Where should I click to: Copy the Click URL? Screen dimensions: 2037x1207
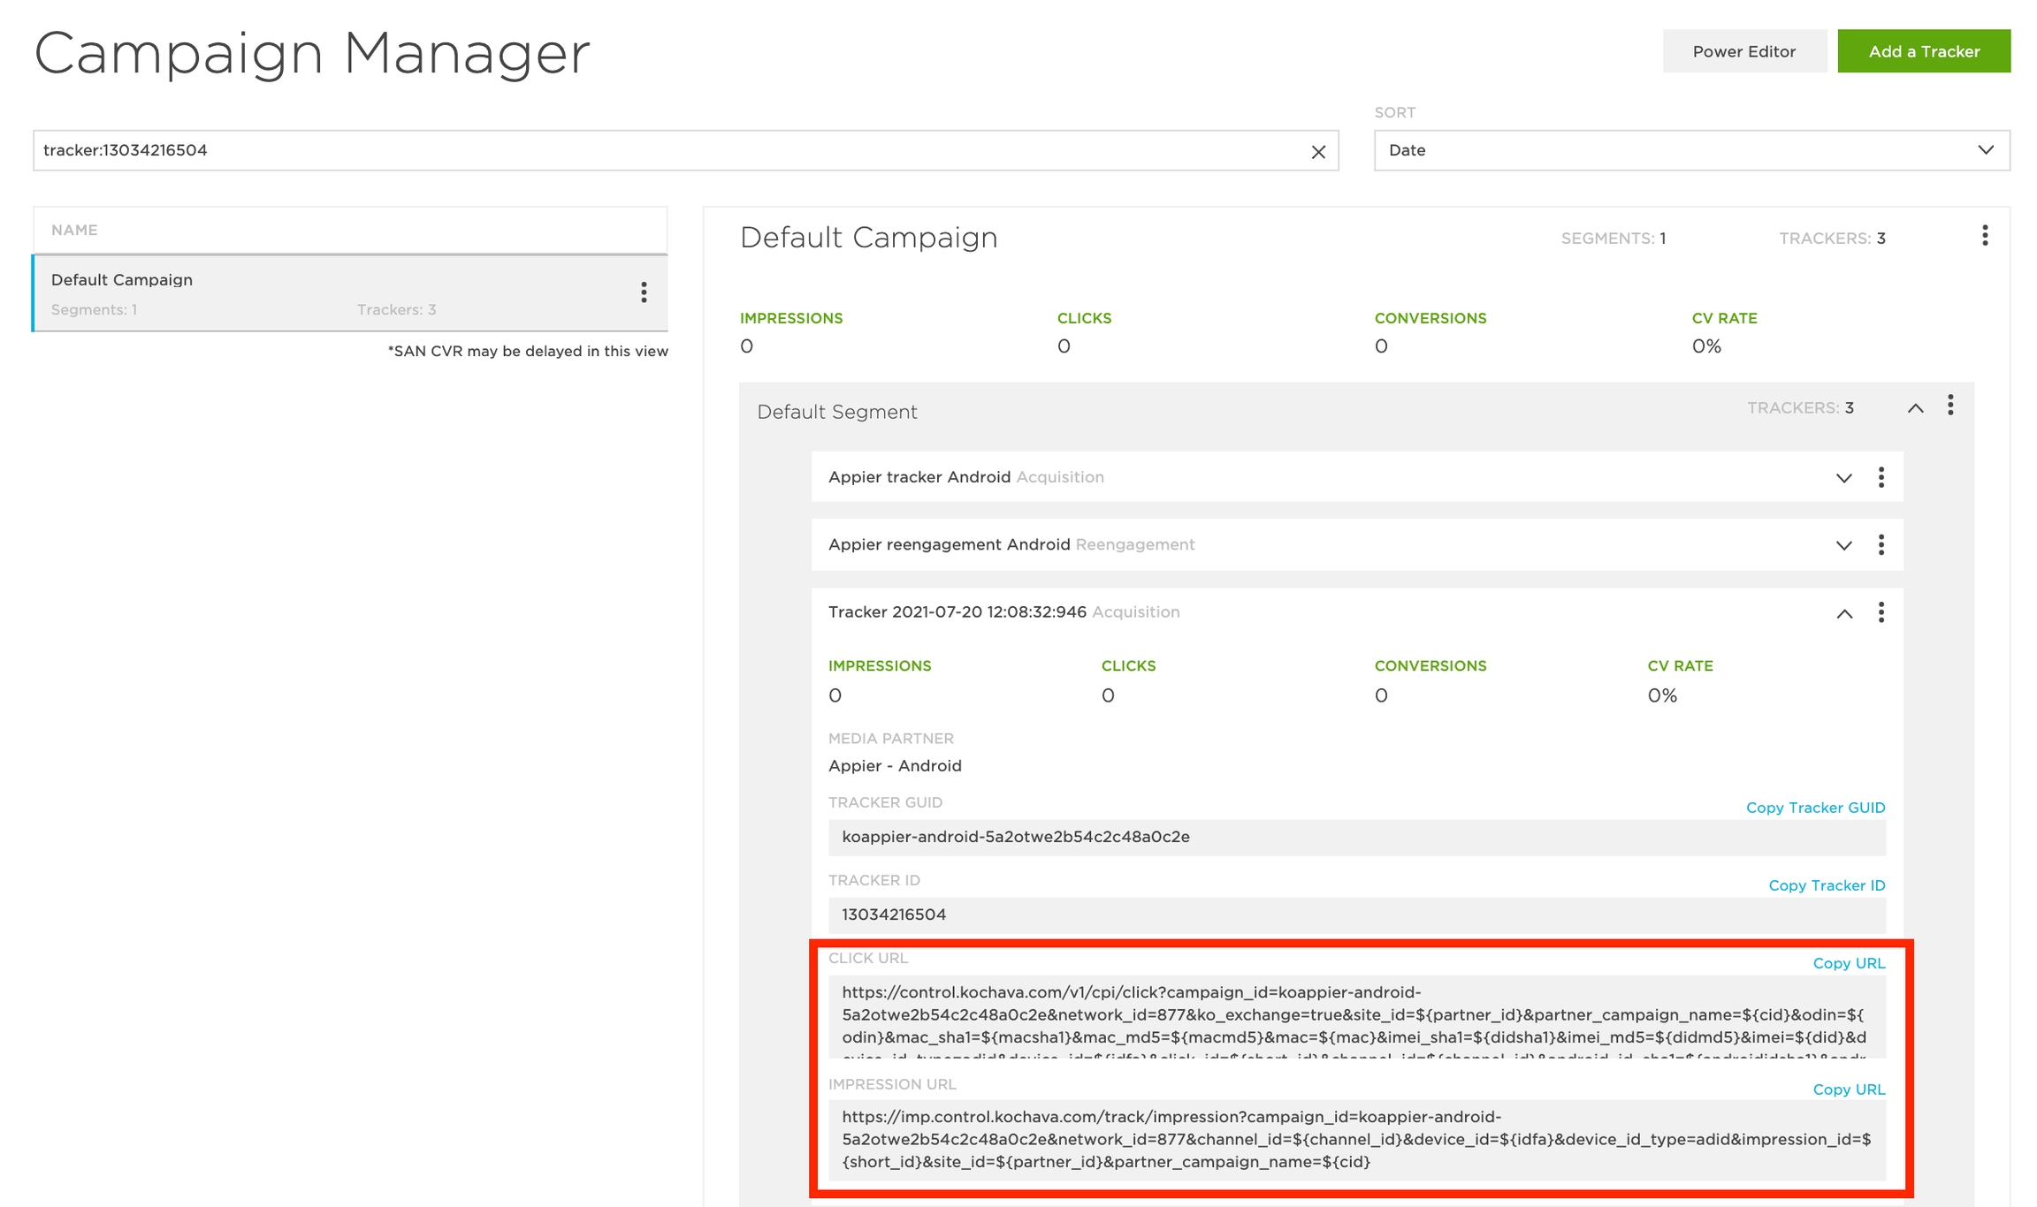[1849, 963]
